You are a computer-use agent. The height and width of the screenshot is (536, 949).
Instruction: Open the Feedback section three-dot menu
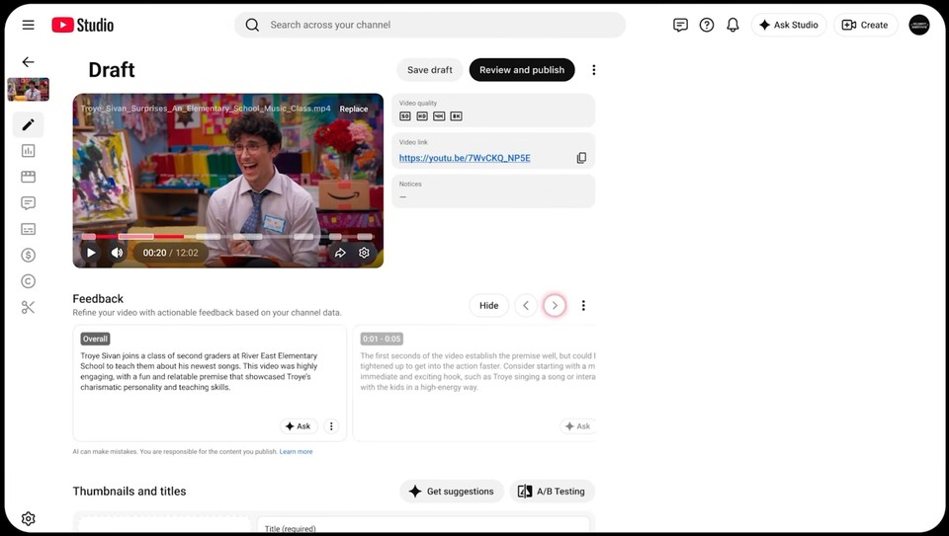pyautogui.click(x=583, y=305)
